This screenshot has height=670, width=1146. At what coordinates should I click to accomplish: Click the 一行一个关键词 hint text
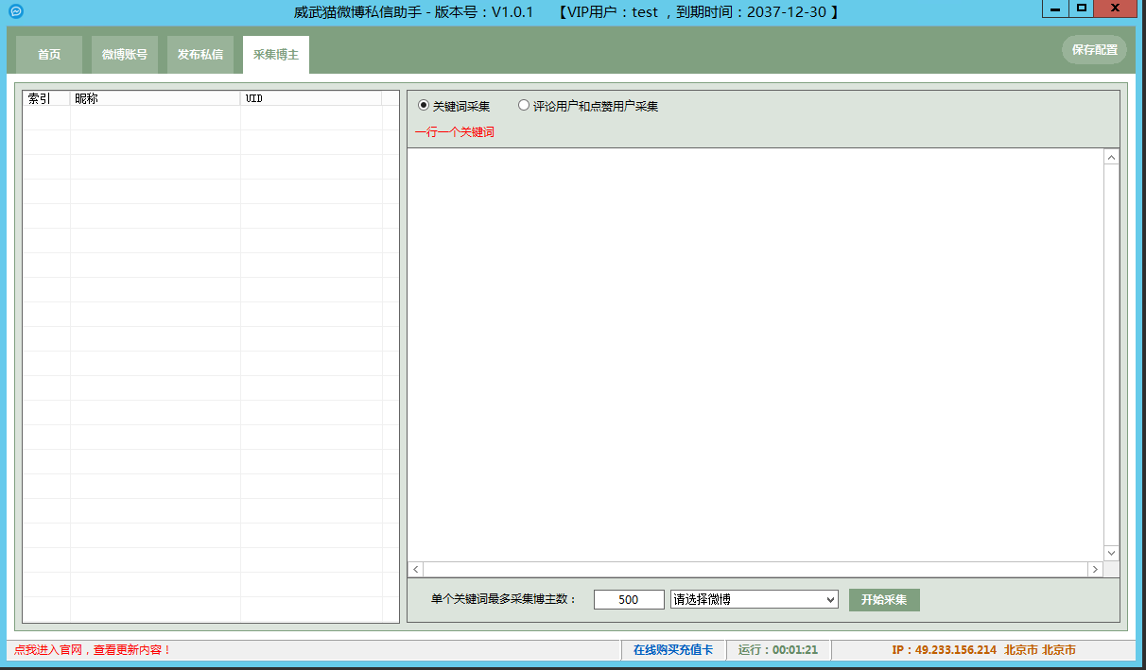pos(454,132)
